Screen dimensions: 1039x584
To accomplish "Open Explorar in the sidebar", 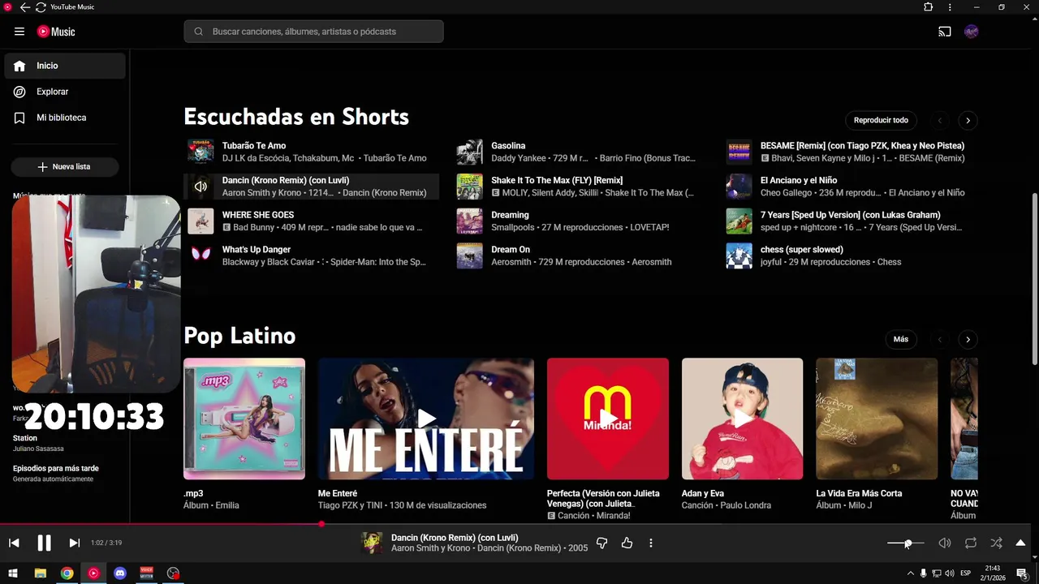I will pyautogui.click(x=65, y=92).
